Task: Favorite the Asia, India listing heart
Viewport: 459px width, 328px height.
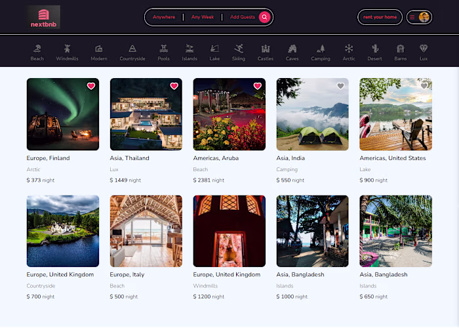Action: (x=340, y=86)
